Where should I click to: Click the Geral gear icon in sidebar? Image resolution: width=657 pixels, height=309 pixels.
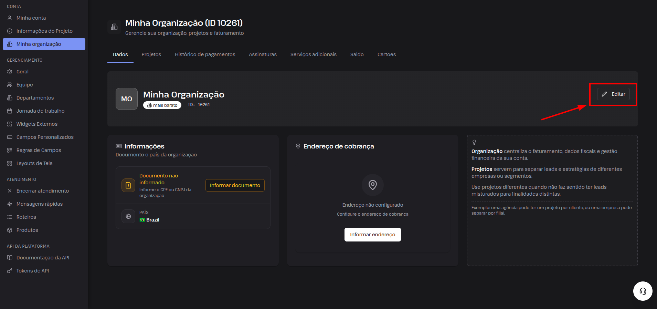point(10,72)
